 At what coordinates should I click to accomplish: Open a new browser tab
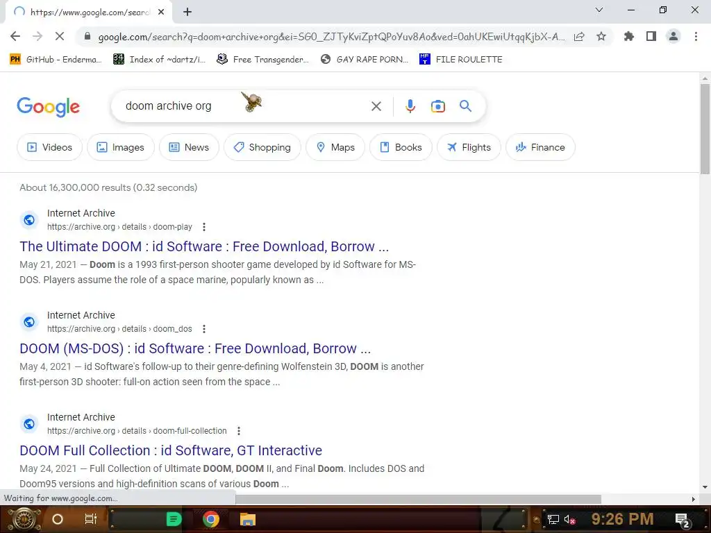pyautogui.click(x=187, y=12)
